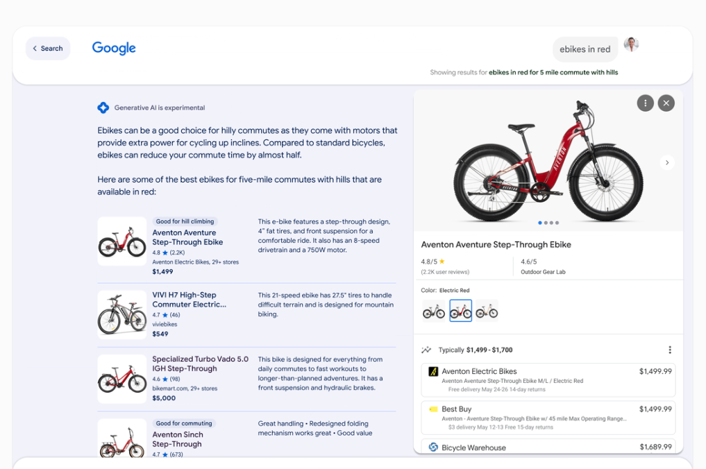Open price range options three-dot menu

pyautogui.click(x=669, y=350)
